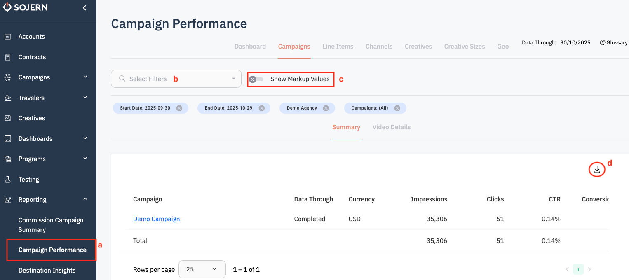This screenshot has width=629, height=280.
Task: Click the download icon above the table
Action: (597, 169)
